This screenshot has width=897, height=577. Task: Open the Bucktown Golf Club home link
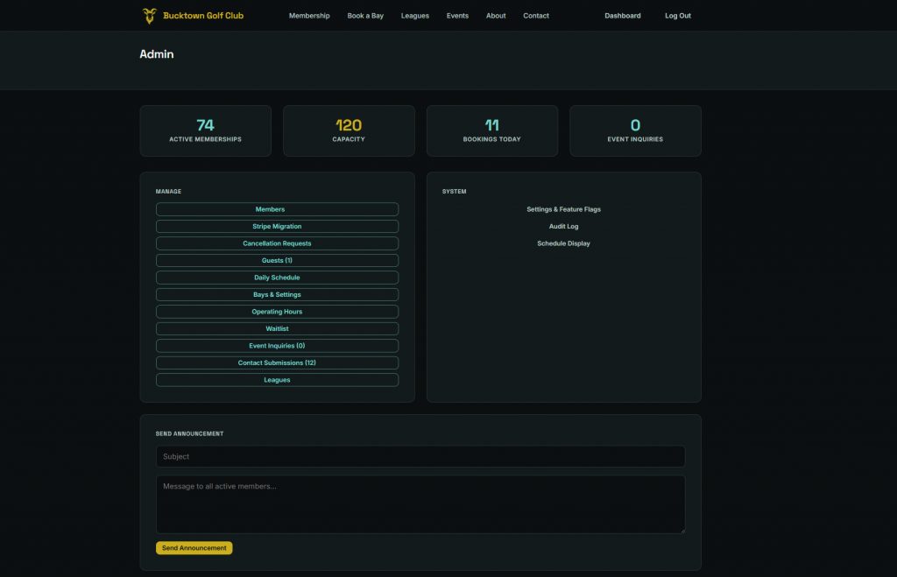coord(193,16)
